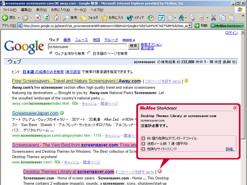247x185 pixels.
Task: Open the McAfee SiteAdvisor toolbar dropdown
Action: (x=243, y=26)
